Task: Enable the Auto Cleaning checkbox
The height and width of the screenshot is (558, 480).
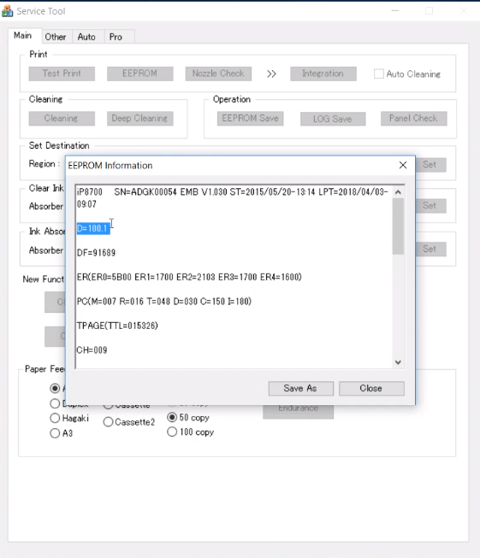Action: coord(379,74)
